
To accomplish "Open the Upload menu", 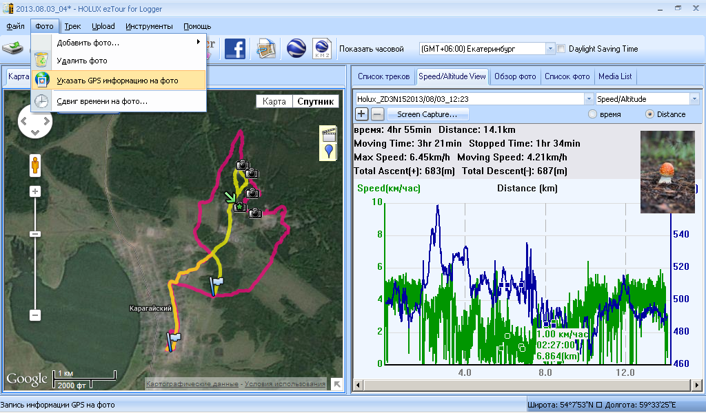I will tap(103, 26).
